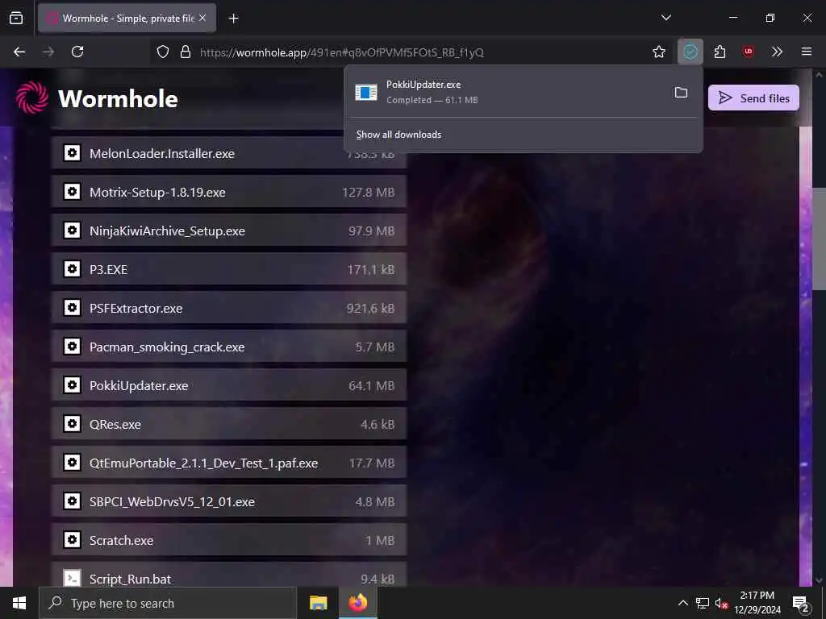Image resolution: width=826 pixels, height=619 pixels.
Task: Click the SBPCI_WebDrvsV5_12_01.exe file icon
Action: click(x=72, y=501)
